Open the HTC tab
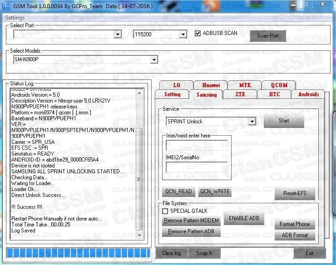 (274, 94)
